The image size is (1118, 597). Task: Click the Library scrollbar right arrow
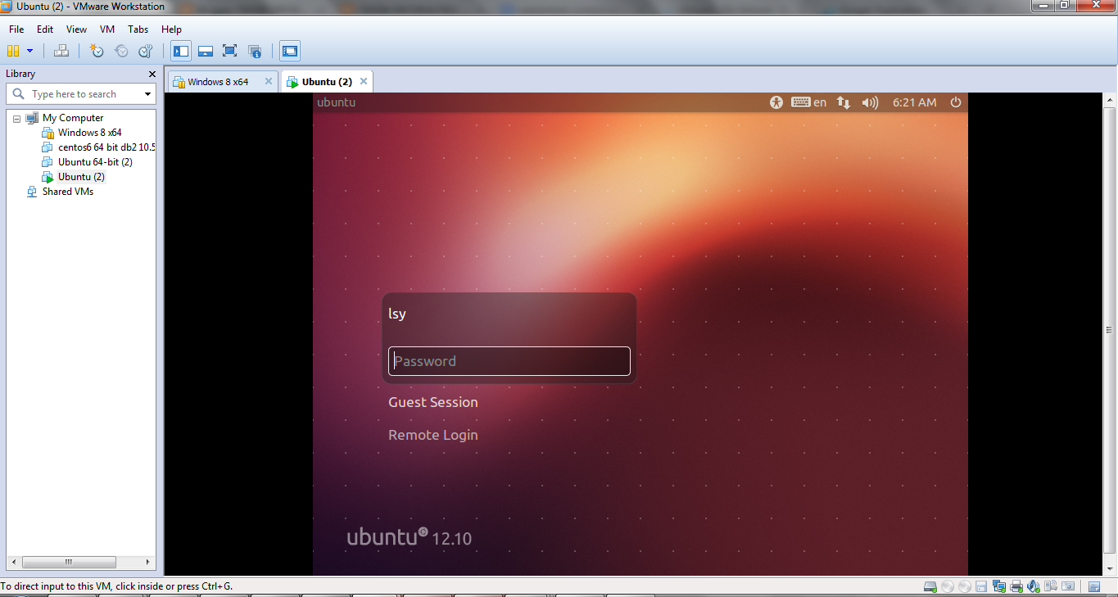click(148, 563)
